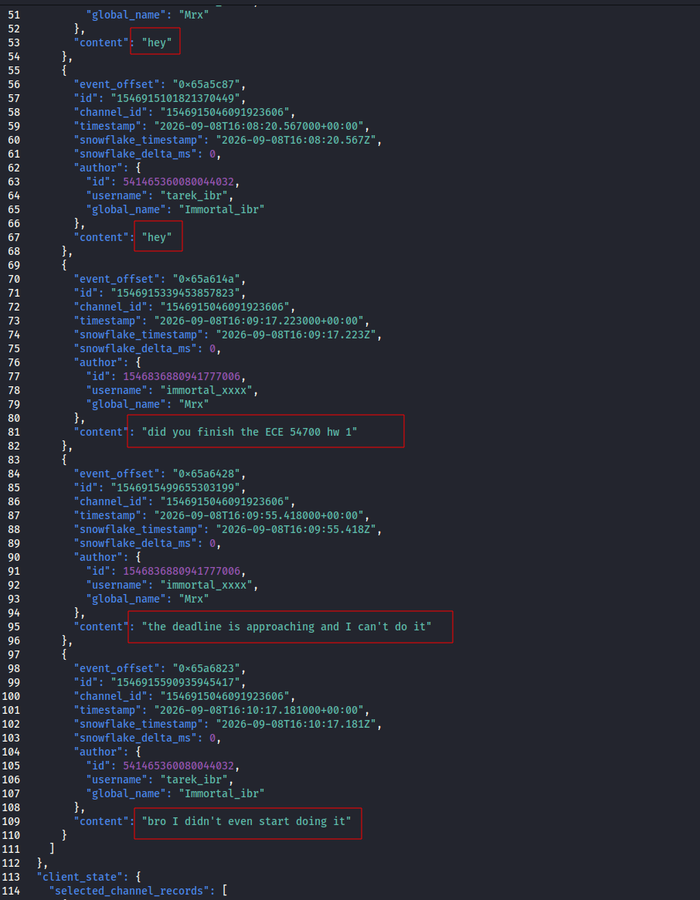Click timestamp "2026-09-08T16:10:17.181000+00:00"
700x900 pixels.
[259, 710]
